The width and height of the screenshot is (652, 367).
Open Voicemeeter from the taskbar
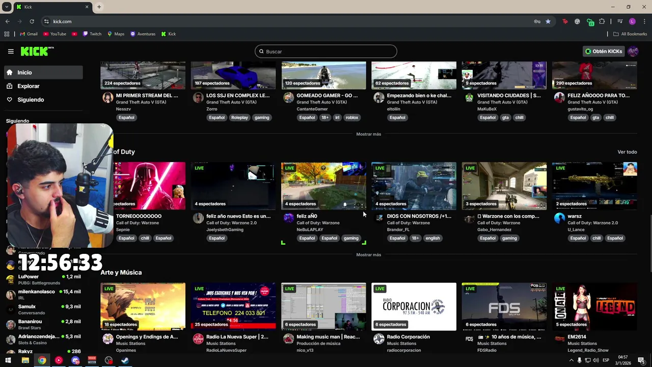tap(92, 360)
